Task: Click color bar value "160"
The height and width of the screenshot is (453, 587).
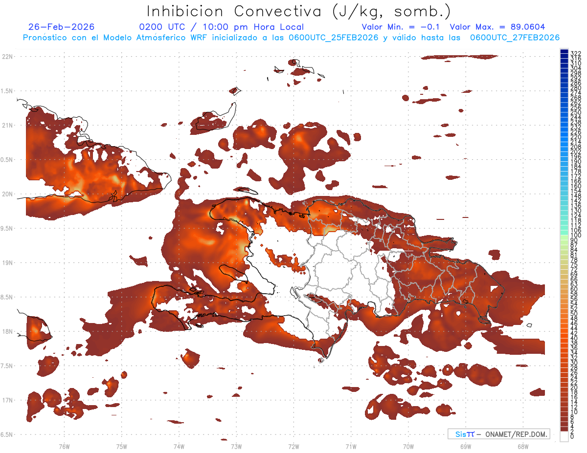Action: tap(576, 186)
